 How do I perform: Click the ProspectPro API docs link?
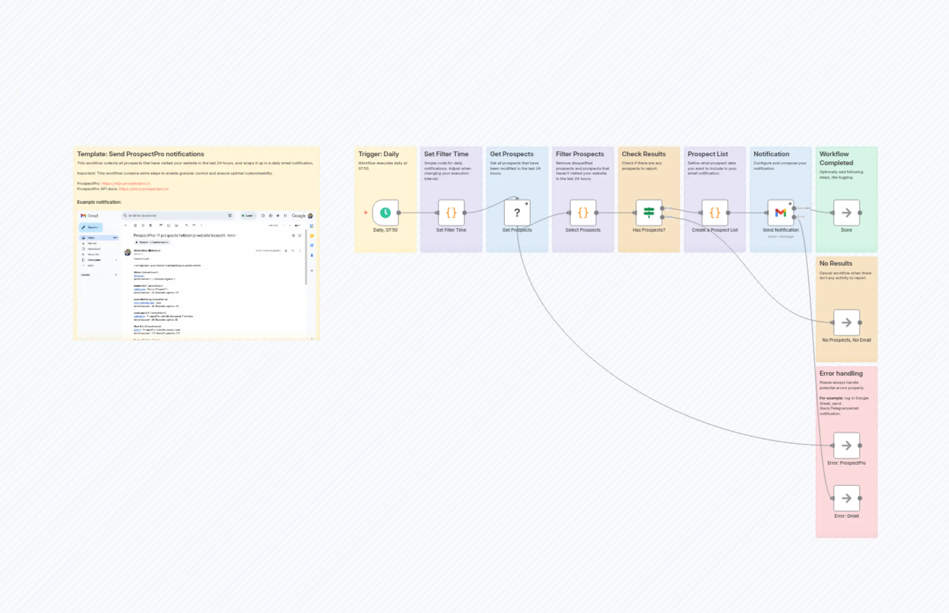pyautogui.click(x=143, y=190)
